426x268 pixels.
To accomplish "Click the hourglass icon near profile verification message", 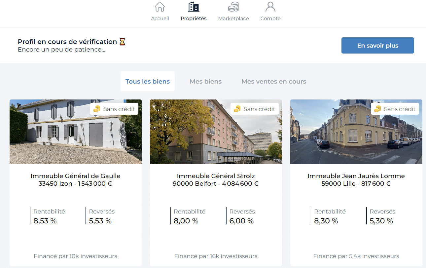I will coord(122,41).
